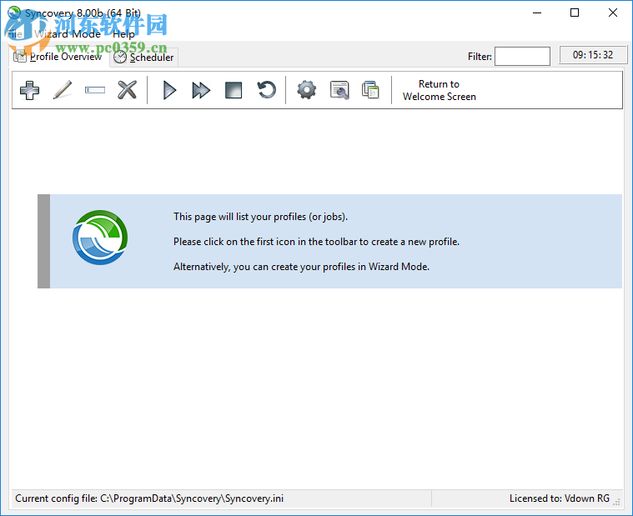The image size is (633, 516).
Task: Click the Syncovery logo in the info banner
Action: [100, 238]
